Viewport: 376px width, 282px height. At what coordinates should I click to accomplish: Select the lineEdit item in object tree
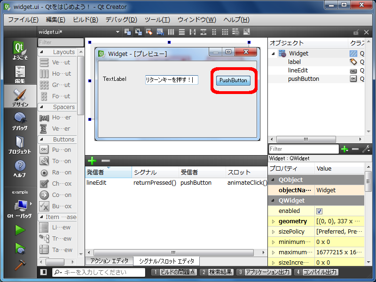[x=298, y=70]
